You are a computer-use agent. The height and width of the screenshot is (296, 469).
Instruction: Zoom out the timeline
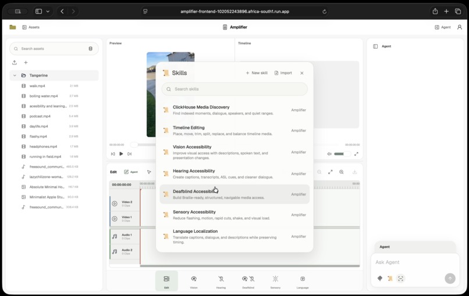(319, 172)
